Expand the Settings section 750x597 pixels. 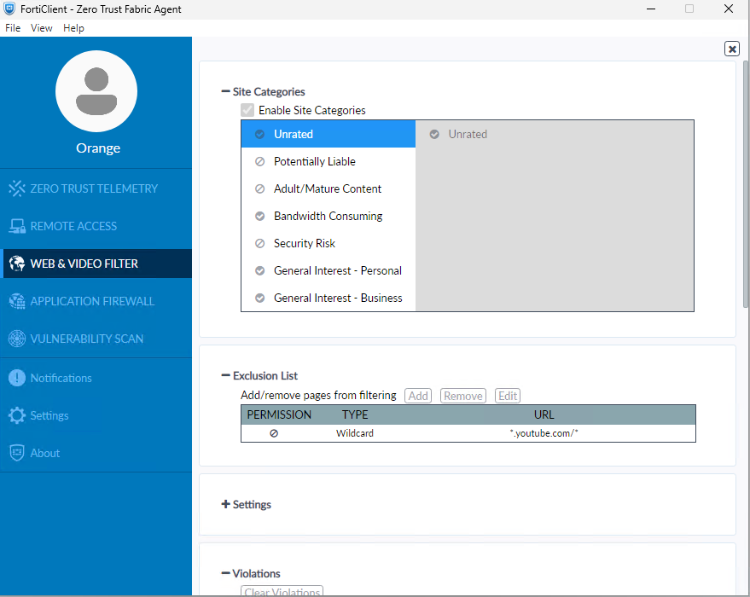[x=226, y=504]
